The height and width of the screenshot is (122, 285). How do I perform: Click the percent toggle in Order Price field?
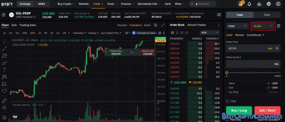click(277, 48)
